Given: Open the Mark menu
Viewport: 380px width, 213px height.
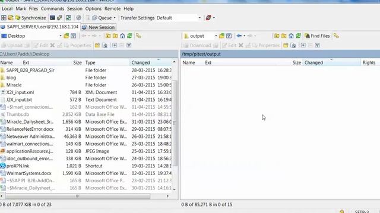Looking at the screenshot, I should [x=21, y=9].
